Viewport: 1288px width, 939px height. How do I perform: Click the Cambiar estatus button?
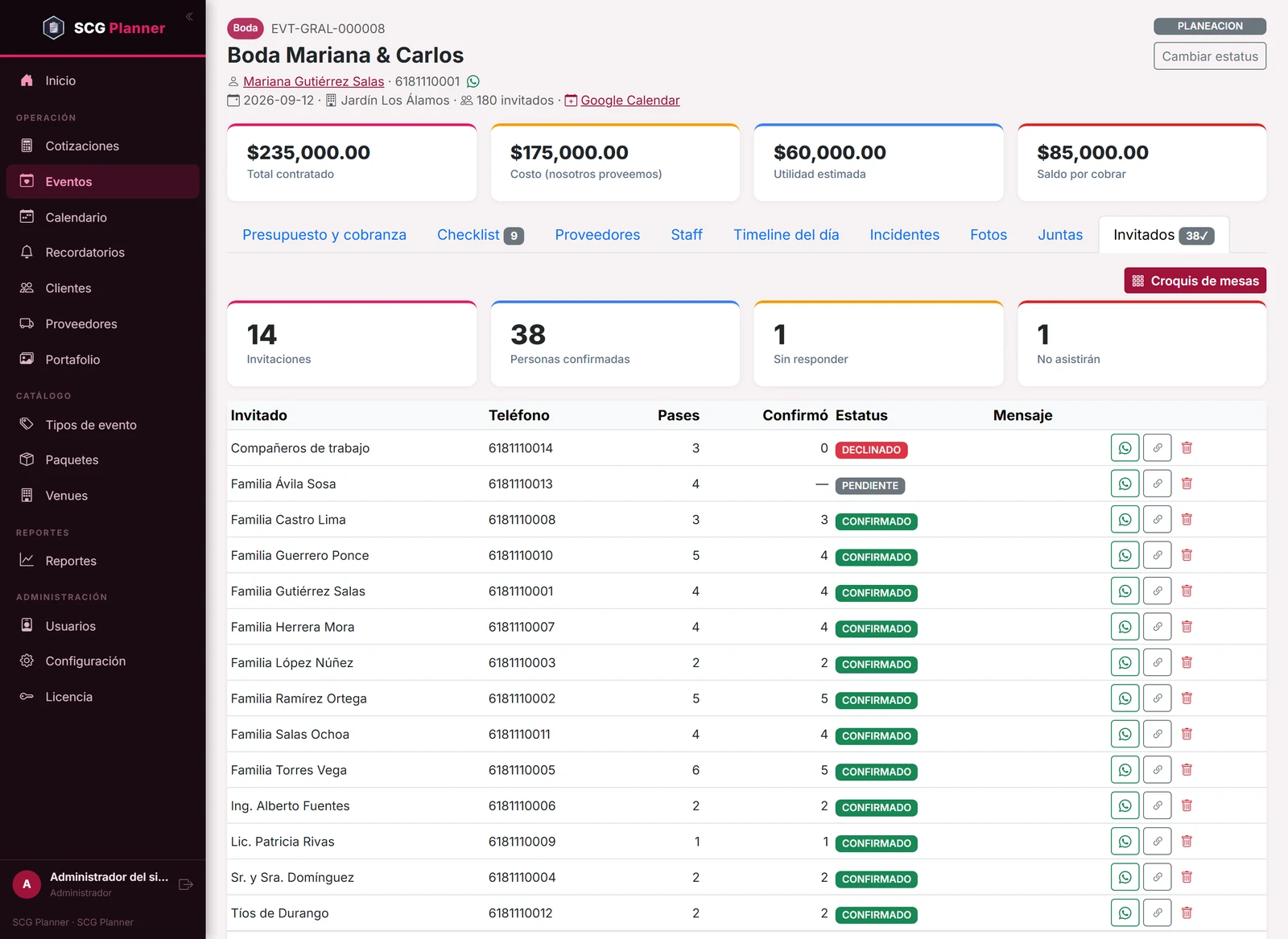click(x=1209, y=56)
